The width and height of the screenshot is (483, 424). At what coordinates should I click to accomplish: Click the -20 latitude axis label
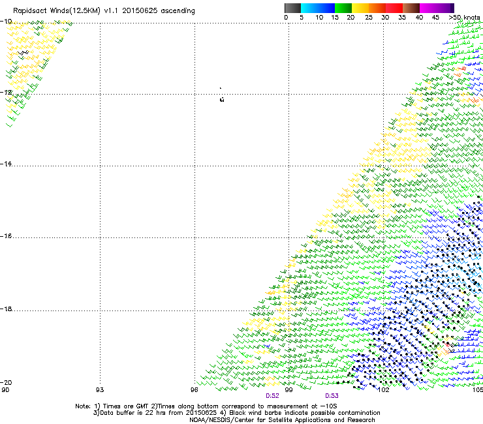click(x=6, y=382)
